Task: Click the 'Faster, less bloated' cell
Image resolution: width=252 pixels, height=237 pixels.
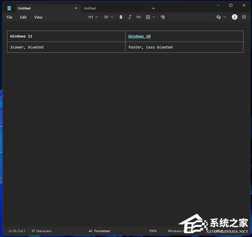Action: (184, 47)
